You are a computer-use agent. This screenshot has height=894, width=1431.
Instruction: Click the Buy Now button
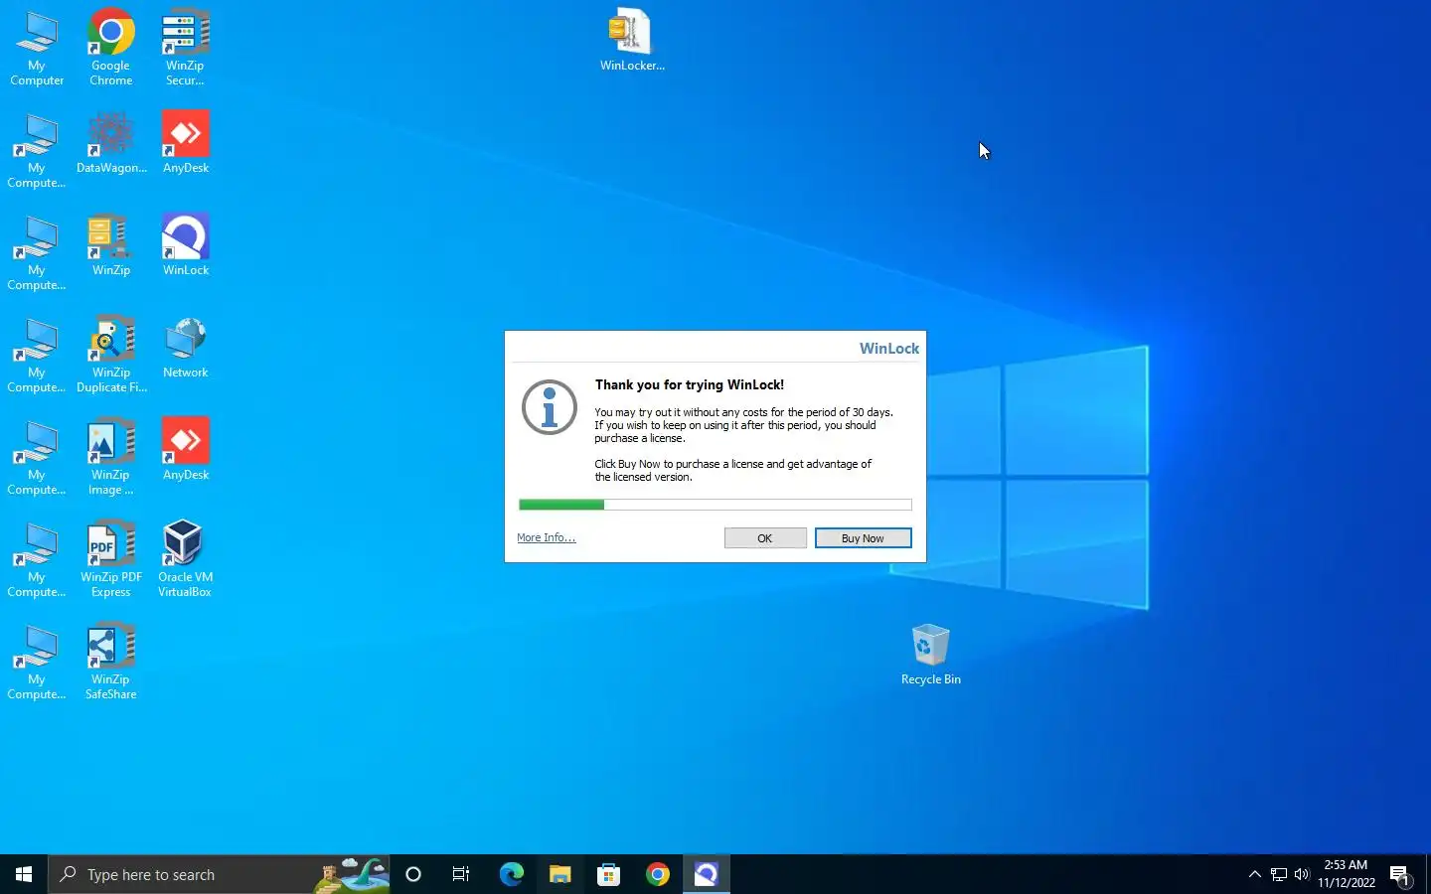coord(863,538)
